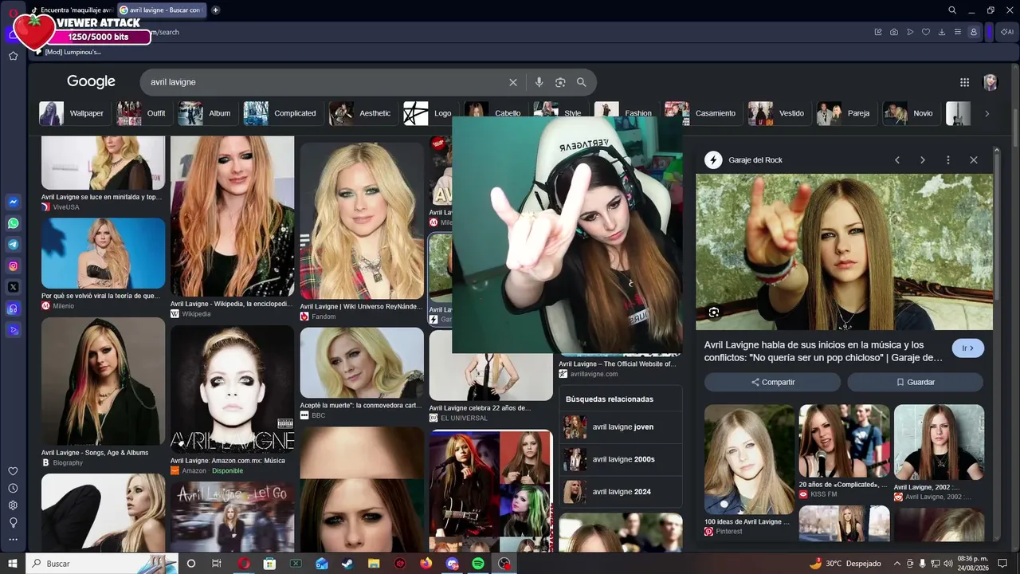Open Opera tab search magnifier
Viewport: 1020px width, 574px height.
click(x=952, y=10)
